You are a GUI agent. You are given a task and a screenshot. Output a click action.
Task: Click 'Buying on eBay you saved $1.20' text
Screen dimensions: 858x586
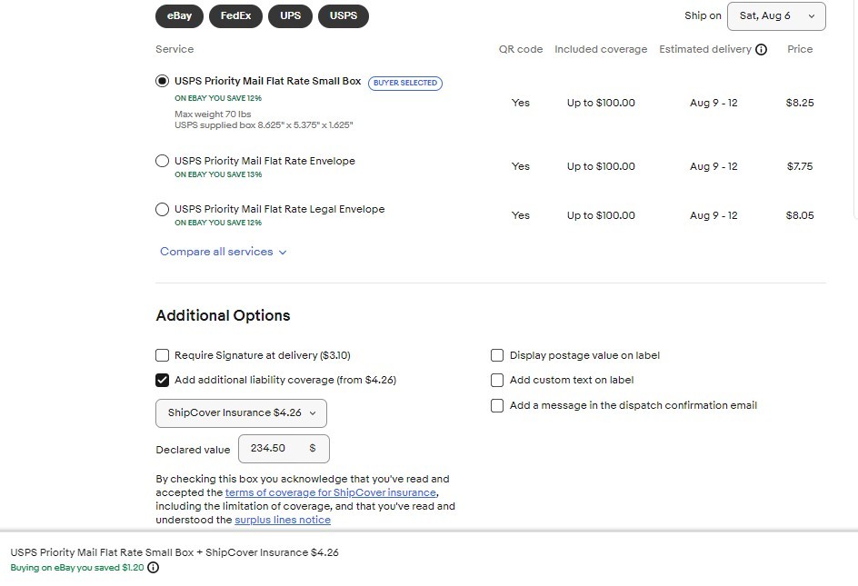point(77,568)
